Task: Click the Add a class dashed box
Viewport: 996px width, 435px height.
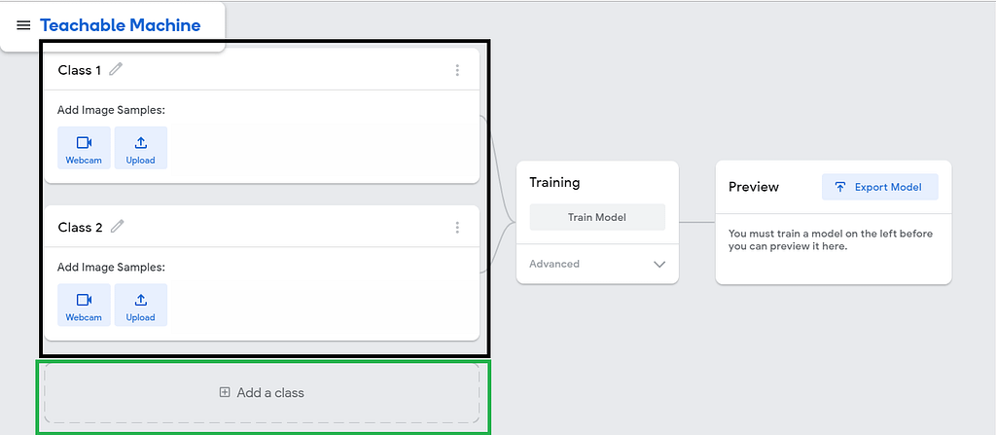Action: coord(262,393)
